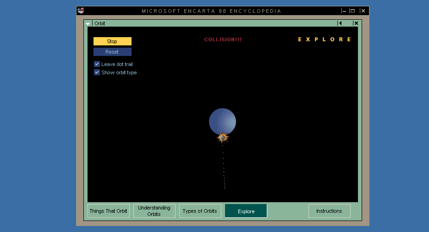Click the Microsoft Encarta 98 Encyclopedia title

(x=211, y=11)
